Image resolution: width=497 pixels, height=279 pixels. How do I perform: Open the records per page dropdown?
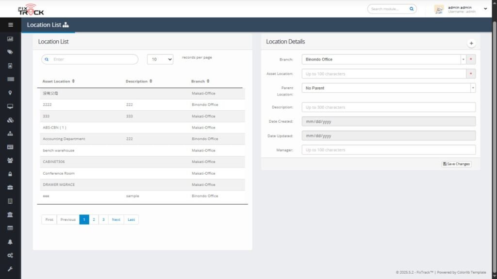160,59
